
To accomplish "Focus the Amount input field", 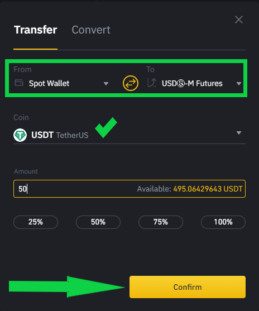I will point(129,189).
